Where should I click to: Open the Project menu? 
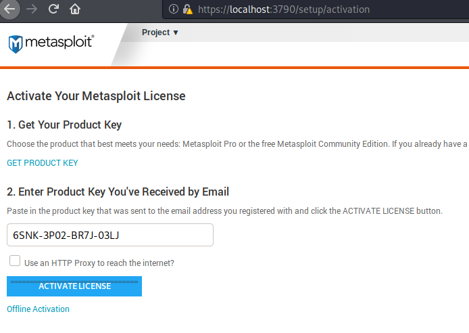[x=159, y=32]
